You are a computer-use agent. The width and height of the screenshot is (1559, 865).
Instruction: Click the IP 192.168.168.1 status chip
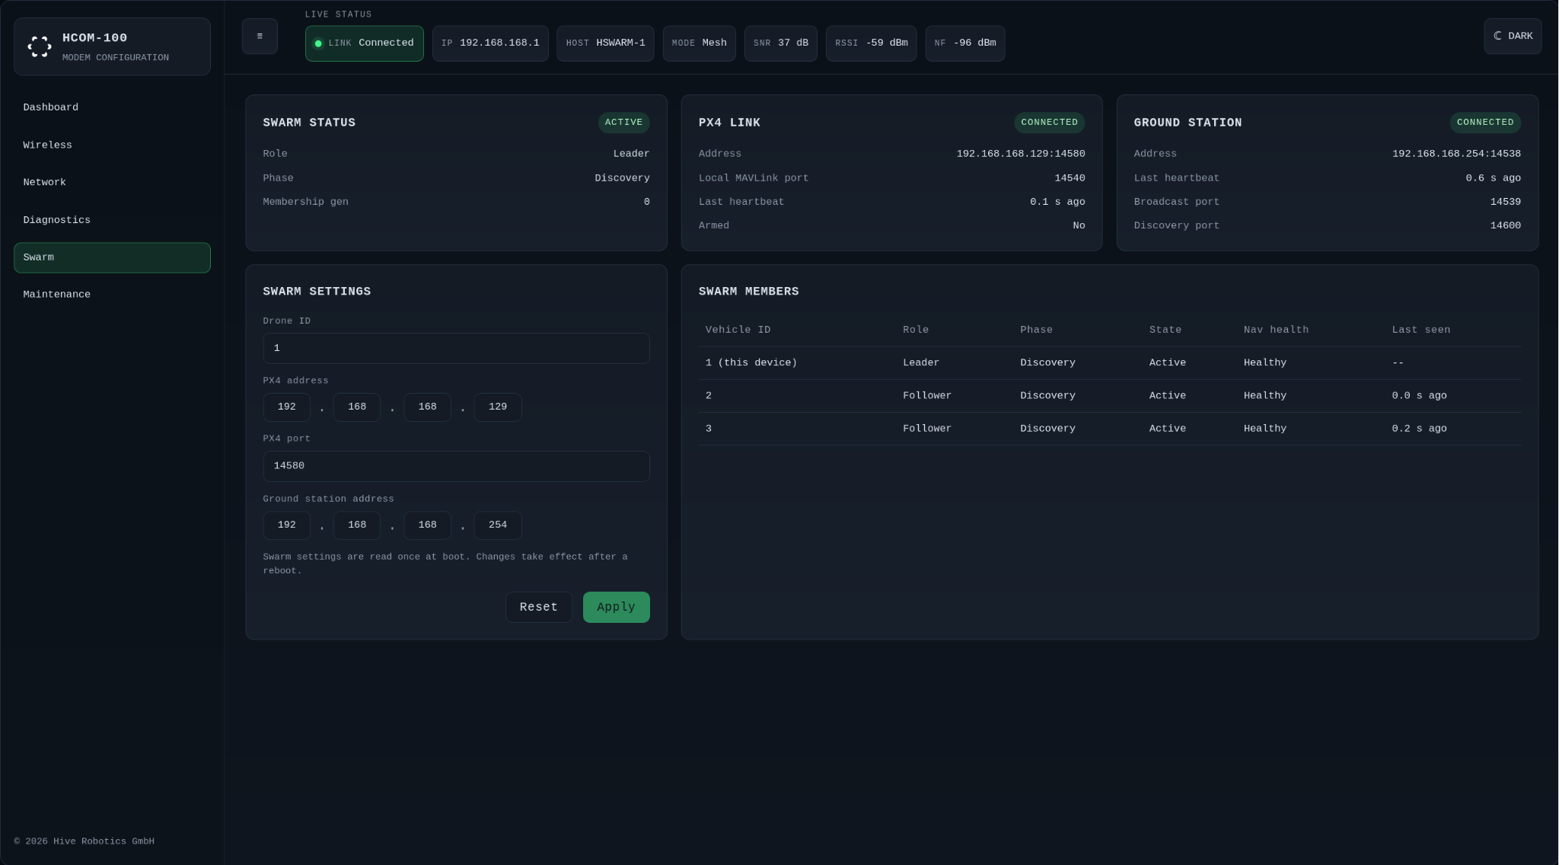pos(490,43)
